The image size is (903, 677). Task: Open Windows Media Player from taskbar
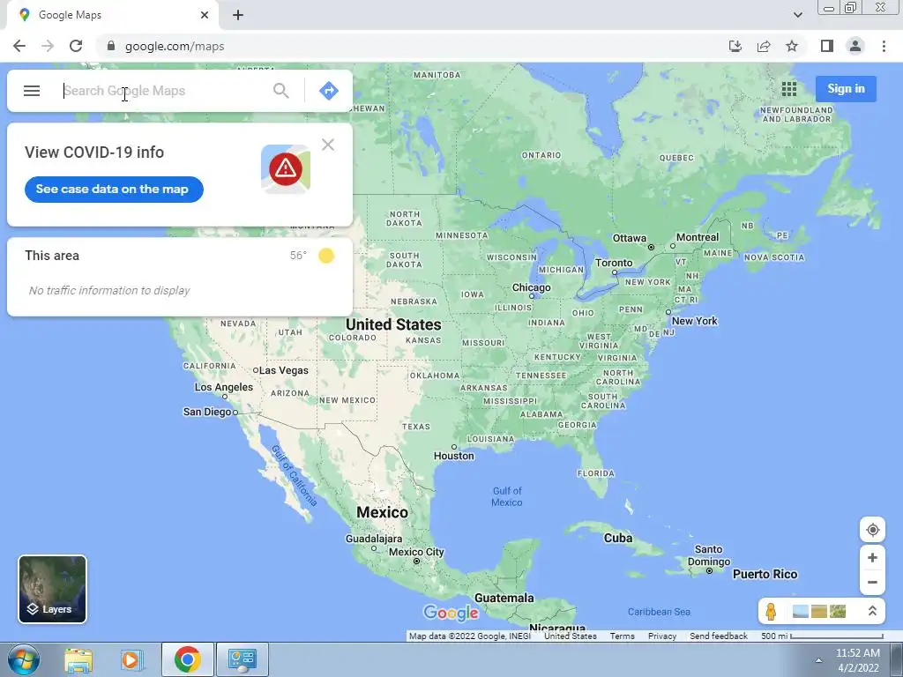132,659
